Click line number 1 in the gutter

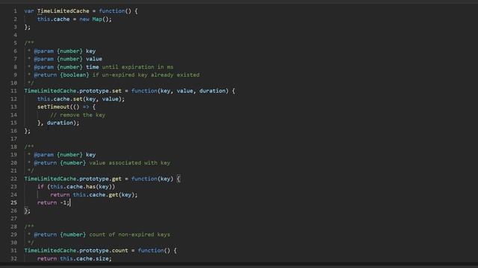pyautogui.click(x=15, y=11)
